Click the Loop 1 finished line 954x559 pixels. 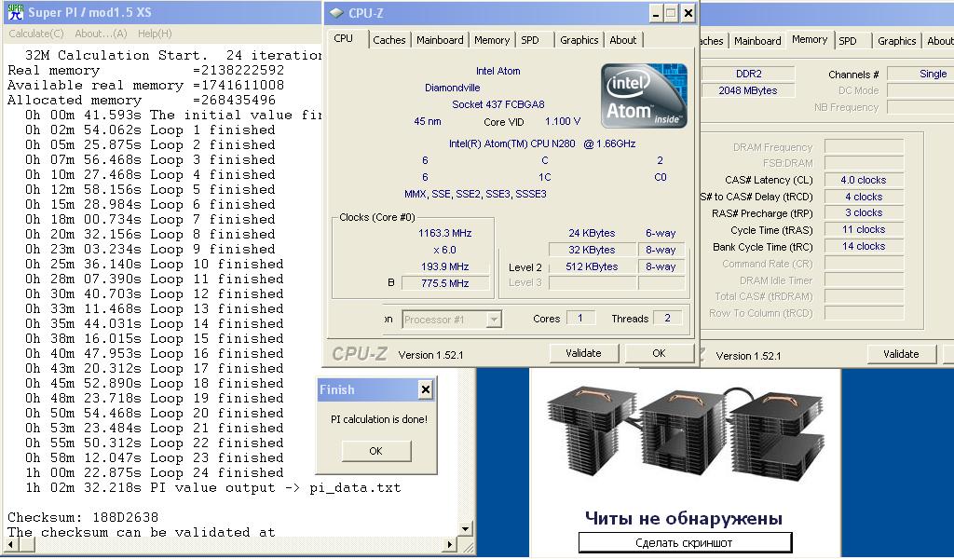[x=150, y=130]
